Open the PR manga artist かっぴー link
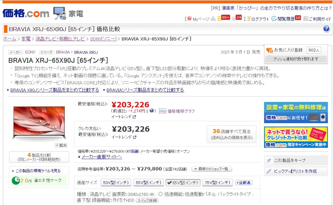333x205 pixels. tap(277, 8)
